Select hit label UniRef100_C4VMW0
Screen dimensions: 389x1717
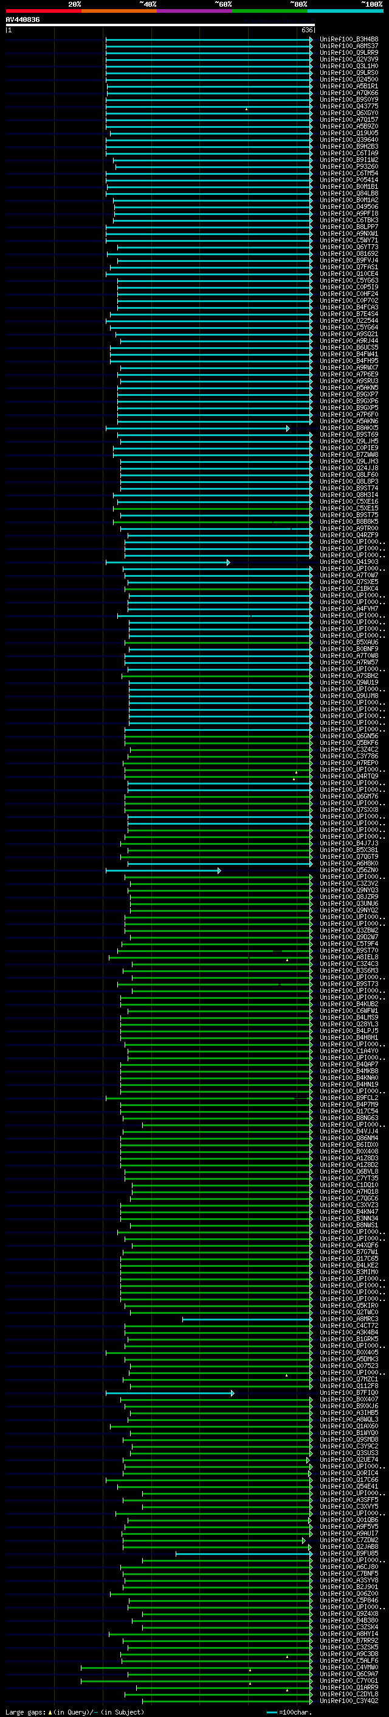coord(349,1667)
